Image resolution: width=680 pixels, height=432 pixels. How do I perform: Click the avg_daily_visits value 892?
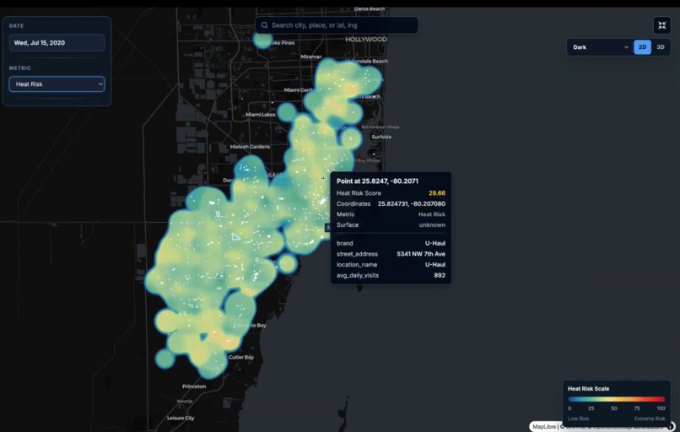(x=440, y=275)
